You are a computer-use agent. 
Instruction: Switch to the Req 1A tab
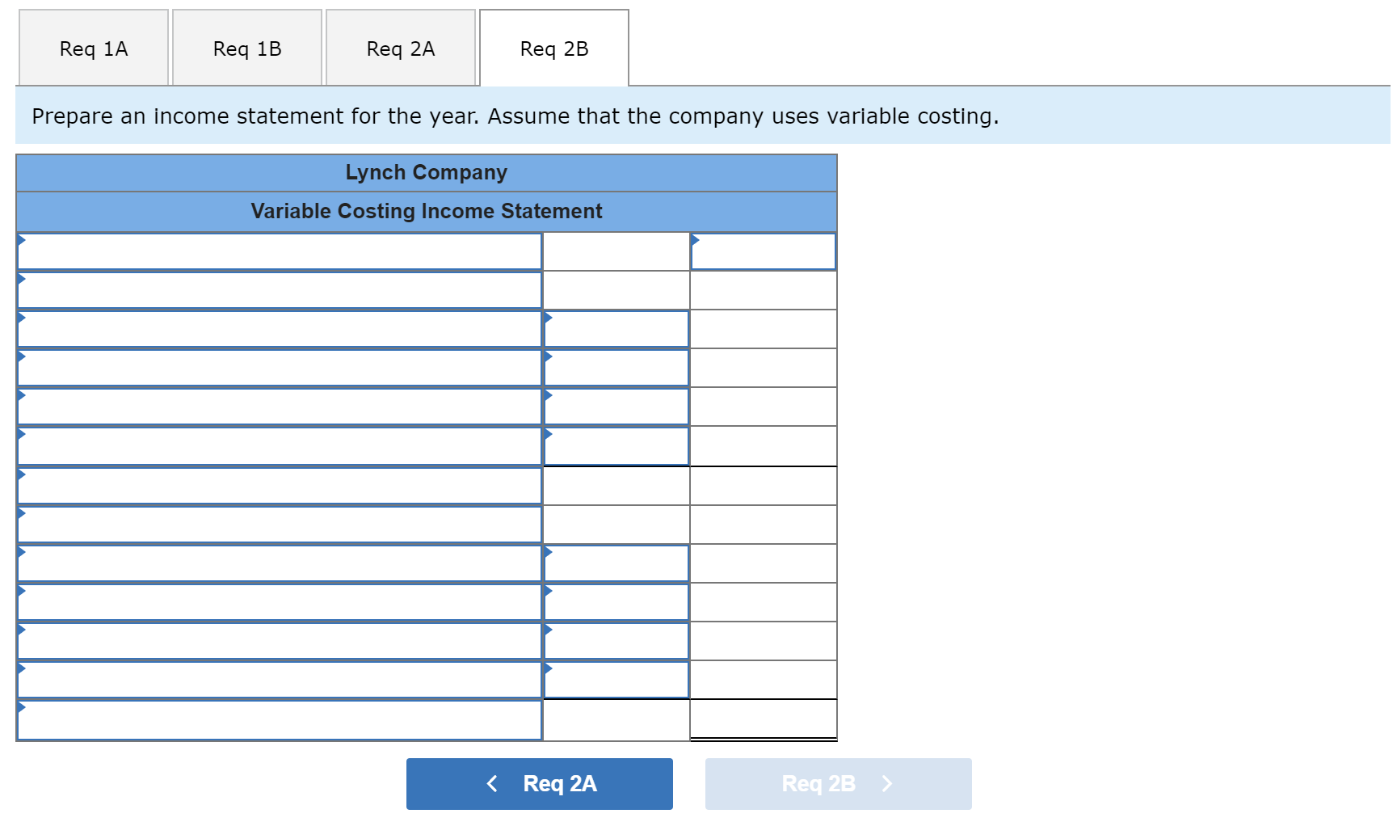[x=92, y=48]
